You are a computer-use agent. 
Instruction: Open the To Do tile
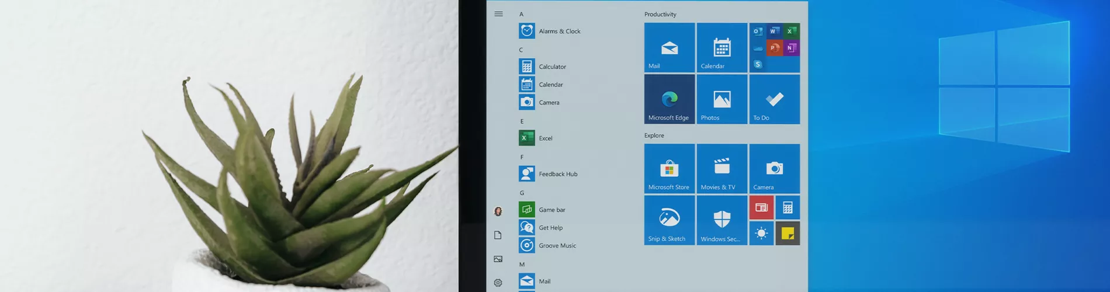(775, 99)
